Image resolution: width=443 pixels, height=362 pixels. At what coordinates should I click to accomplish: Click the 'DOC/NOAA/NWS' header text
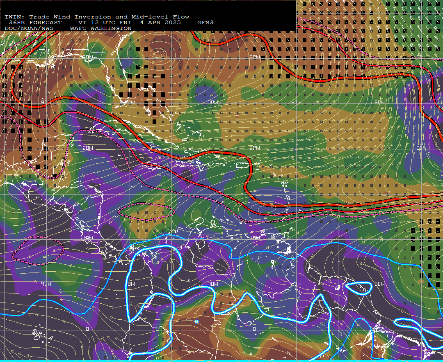[x=29, y=29]
